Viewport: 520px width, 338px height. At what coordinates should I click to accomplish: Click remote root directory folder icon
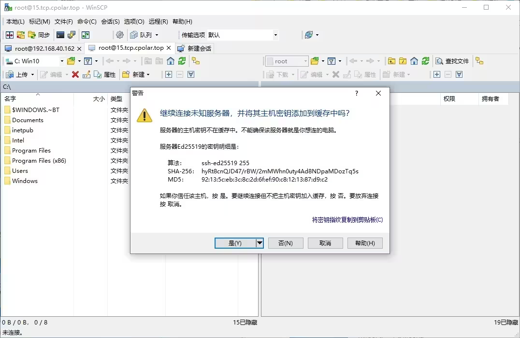(403, 61)
